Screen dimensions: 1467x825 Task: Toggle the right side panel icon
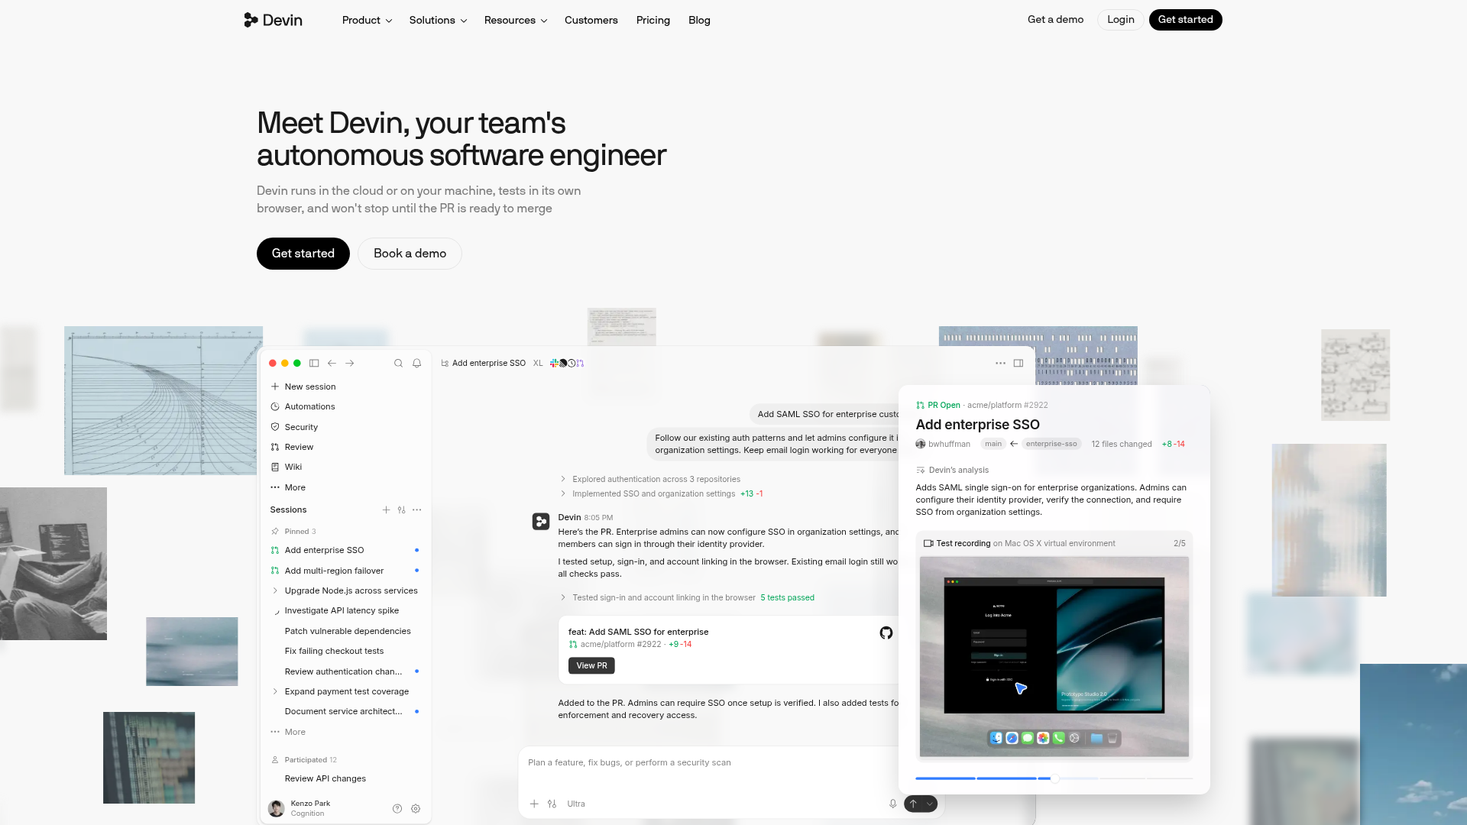pos(1018,364)
